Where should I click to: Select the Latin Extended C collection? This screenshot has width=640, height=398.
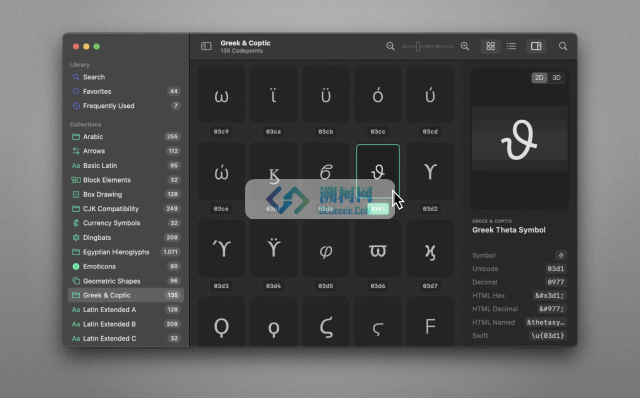pos(125,338)
